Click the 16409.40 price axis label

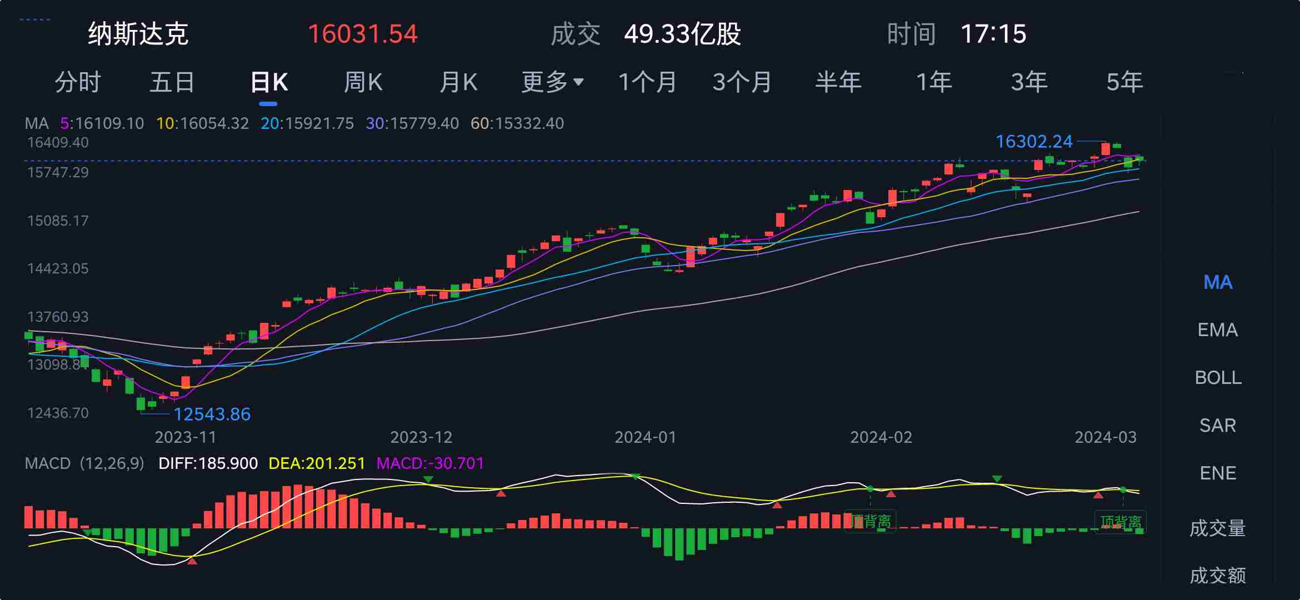tap(58, 143)
